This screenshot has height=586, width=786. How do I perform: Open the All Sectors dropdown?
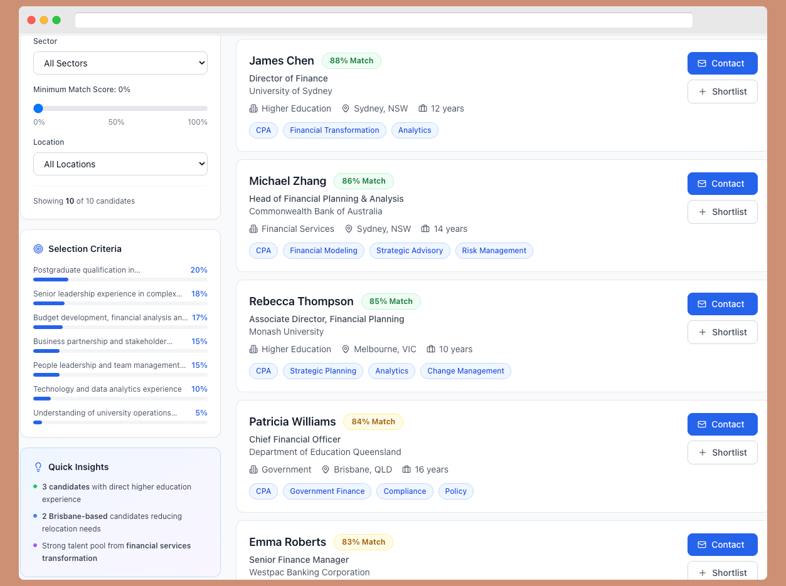point(120,63)
